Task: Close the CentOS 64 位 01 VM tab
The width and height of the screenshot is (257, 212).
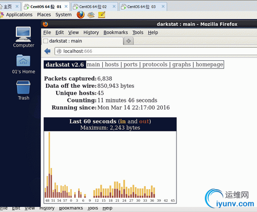Action: click(x=66, y=7)
